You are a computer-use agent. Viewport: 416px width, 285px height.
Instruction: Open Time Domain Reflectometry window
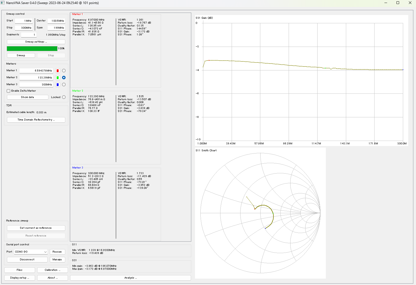(36, 120)
